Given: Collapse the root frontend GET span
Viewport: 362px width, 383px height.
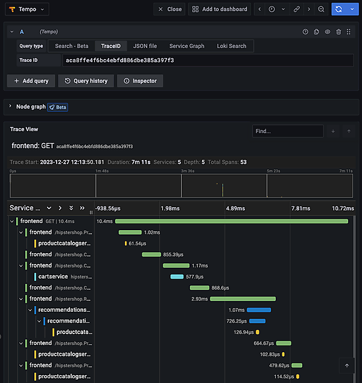Looking at the screenshot, I should coord(11,222).
